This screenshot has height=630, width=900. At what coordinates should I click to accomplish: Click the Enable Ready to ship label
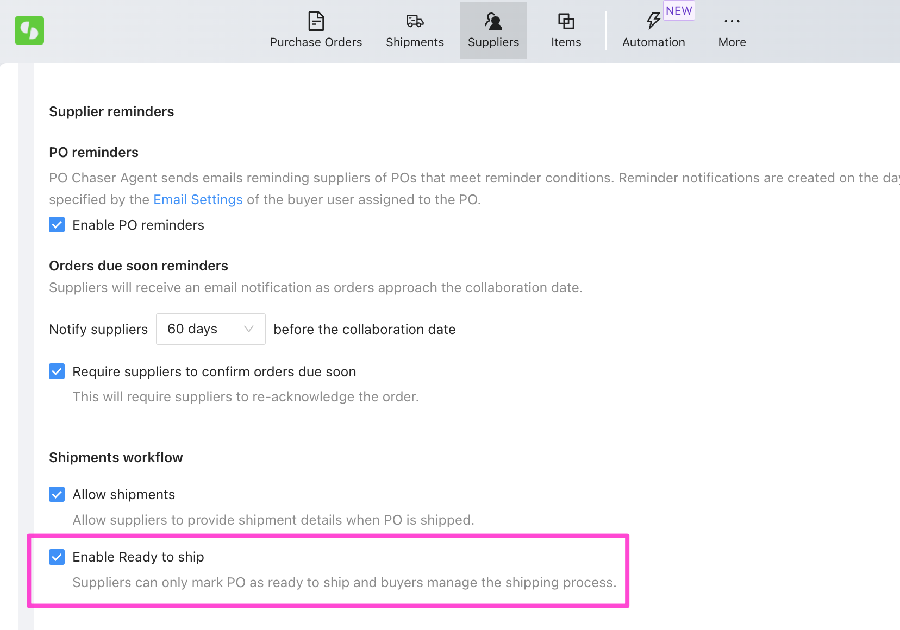138,557
